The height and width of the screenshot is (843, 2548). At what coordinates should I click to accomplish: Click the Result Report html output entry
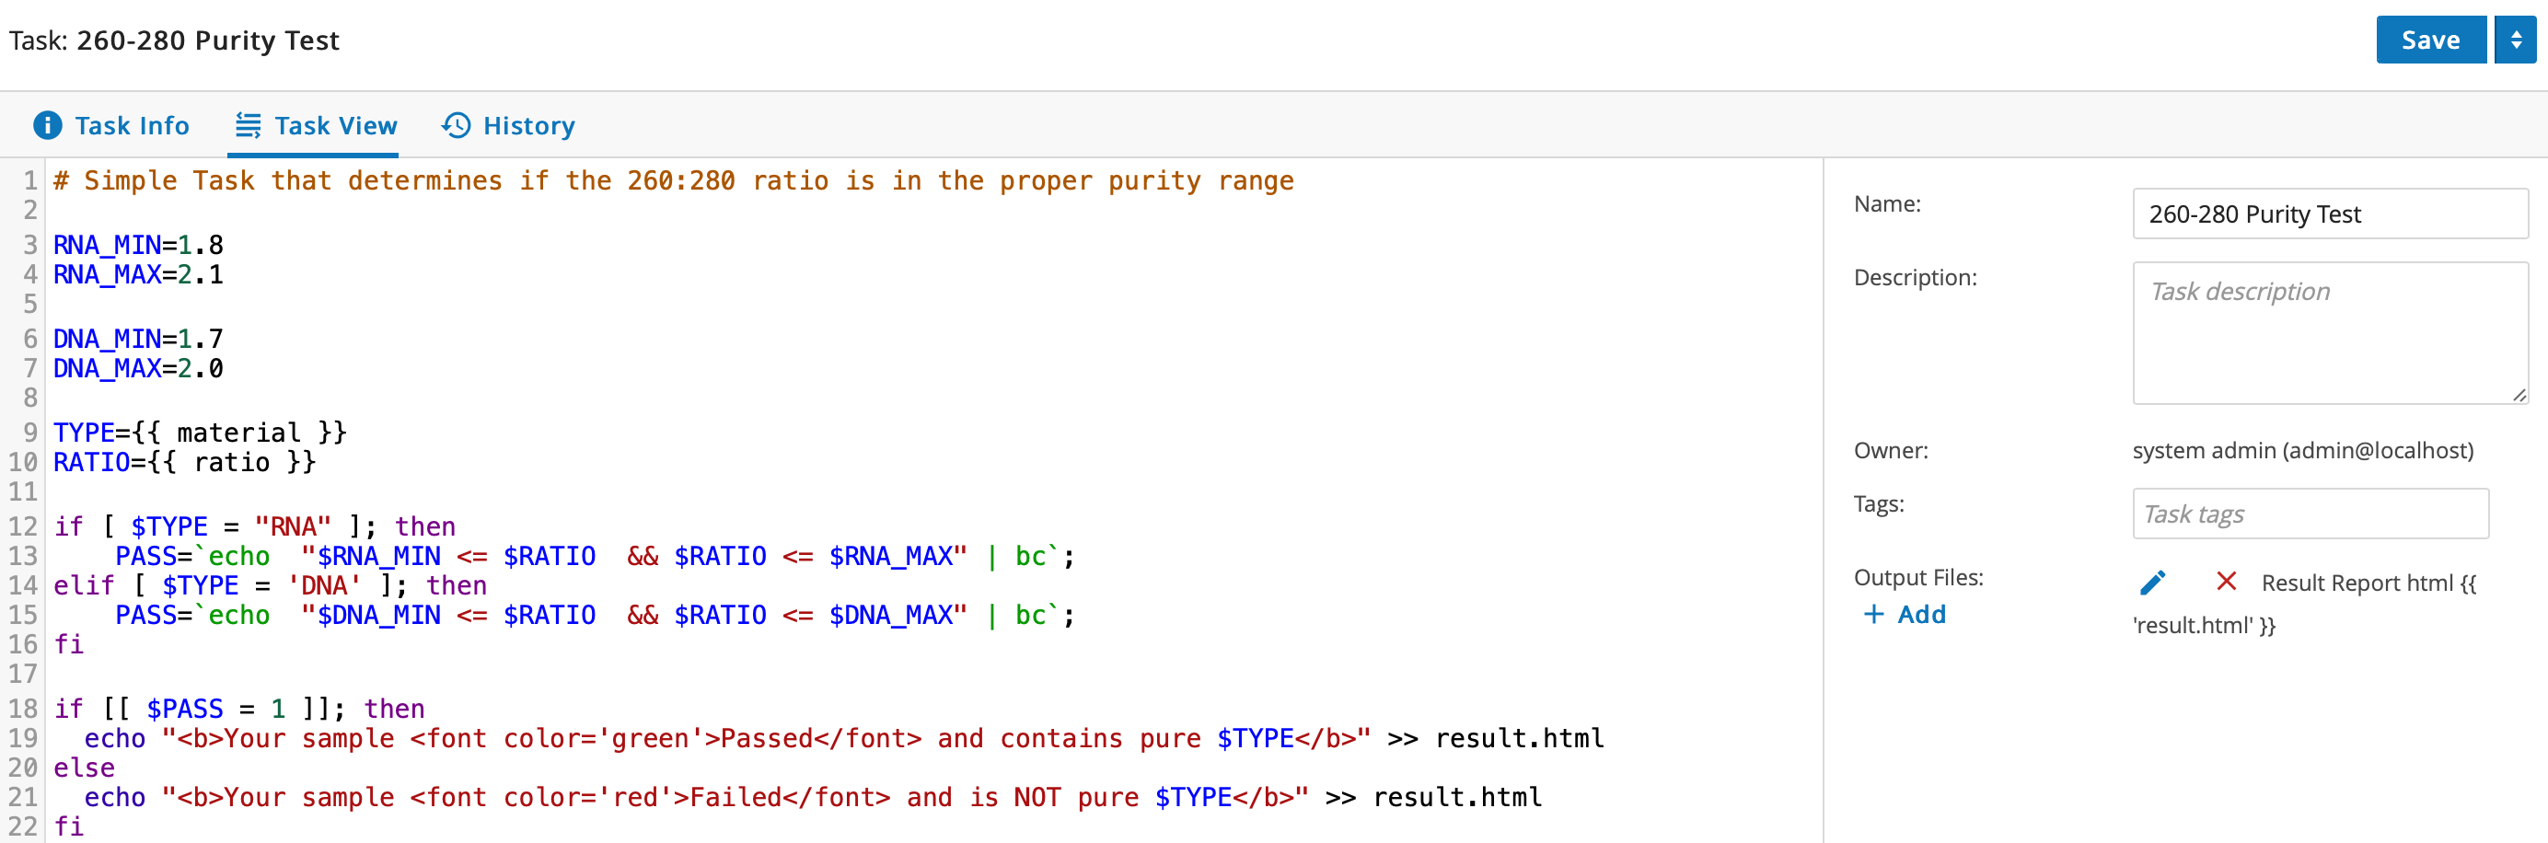2305,604
